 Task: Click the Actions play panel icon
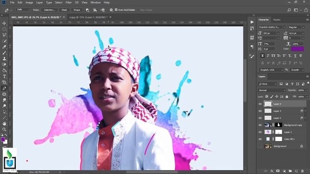coord(252,22)
